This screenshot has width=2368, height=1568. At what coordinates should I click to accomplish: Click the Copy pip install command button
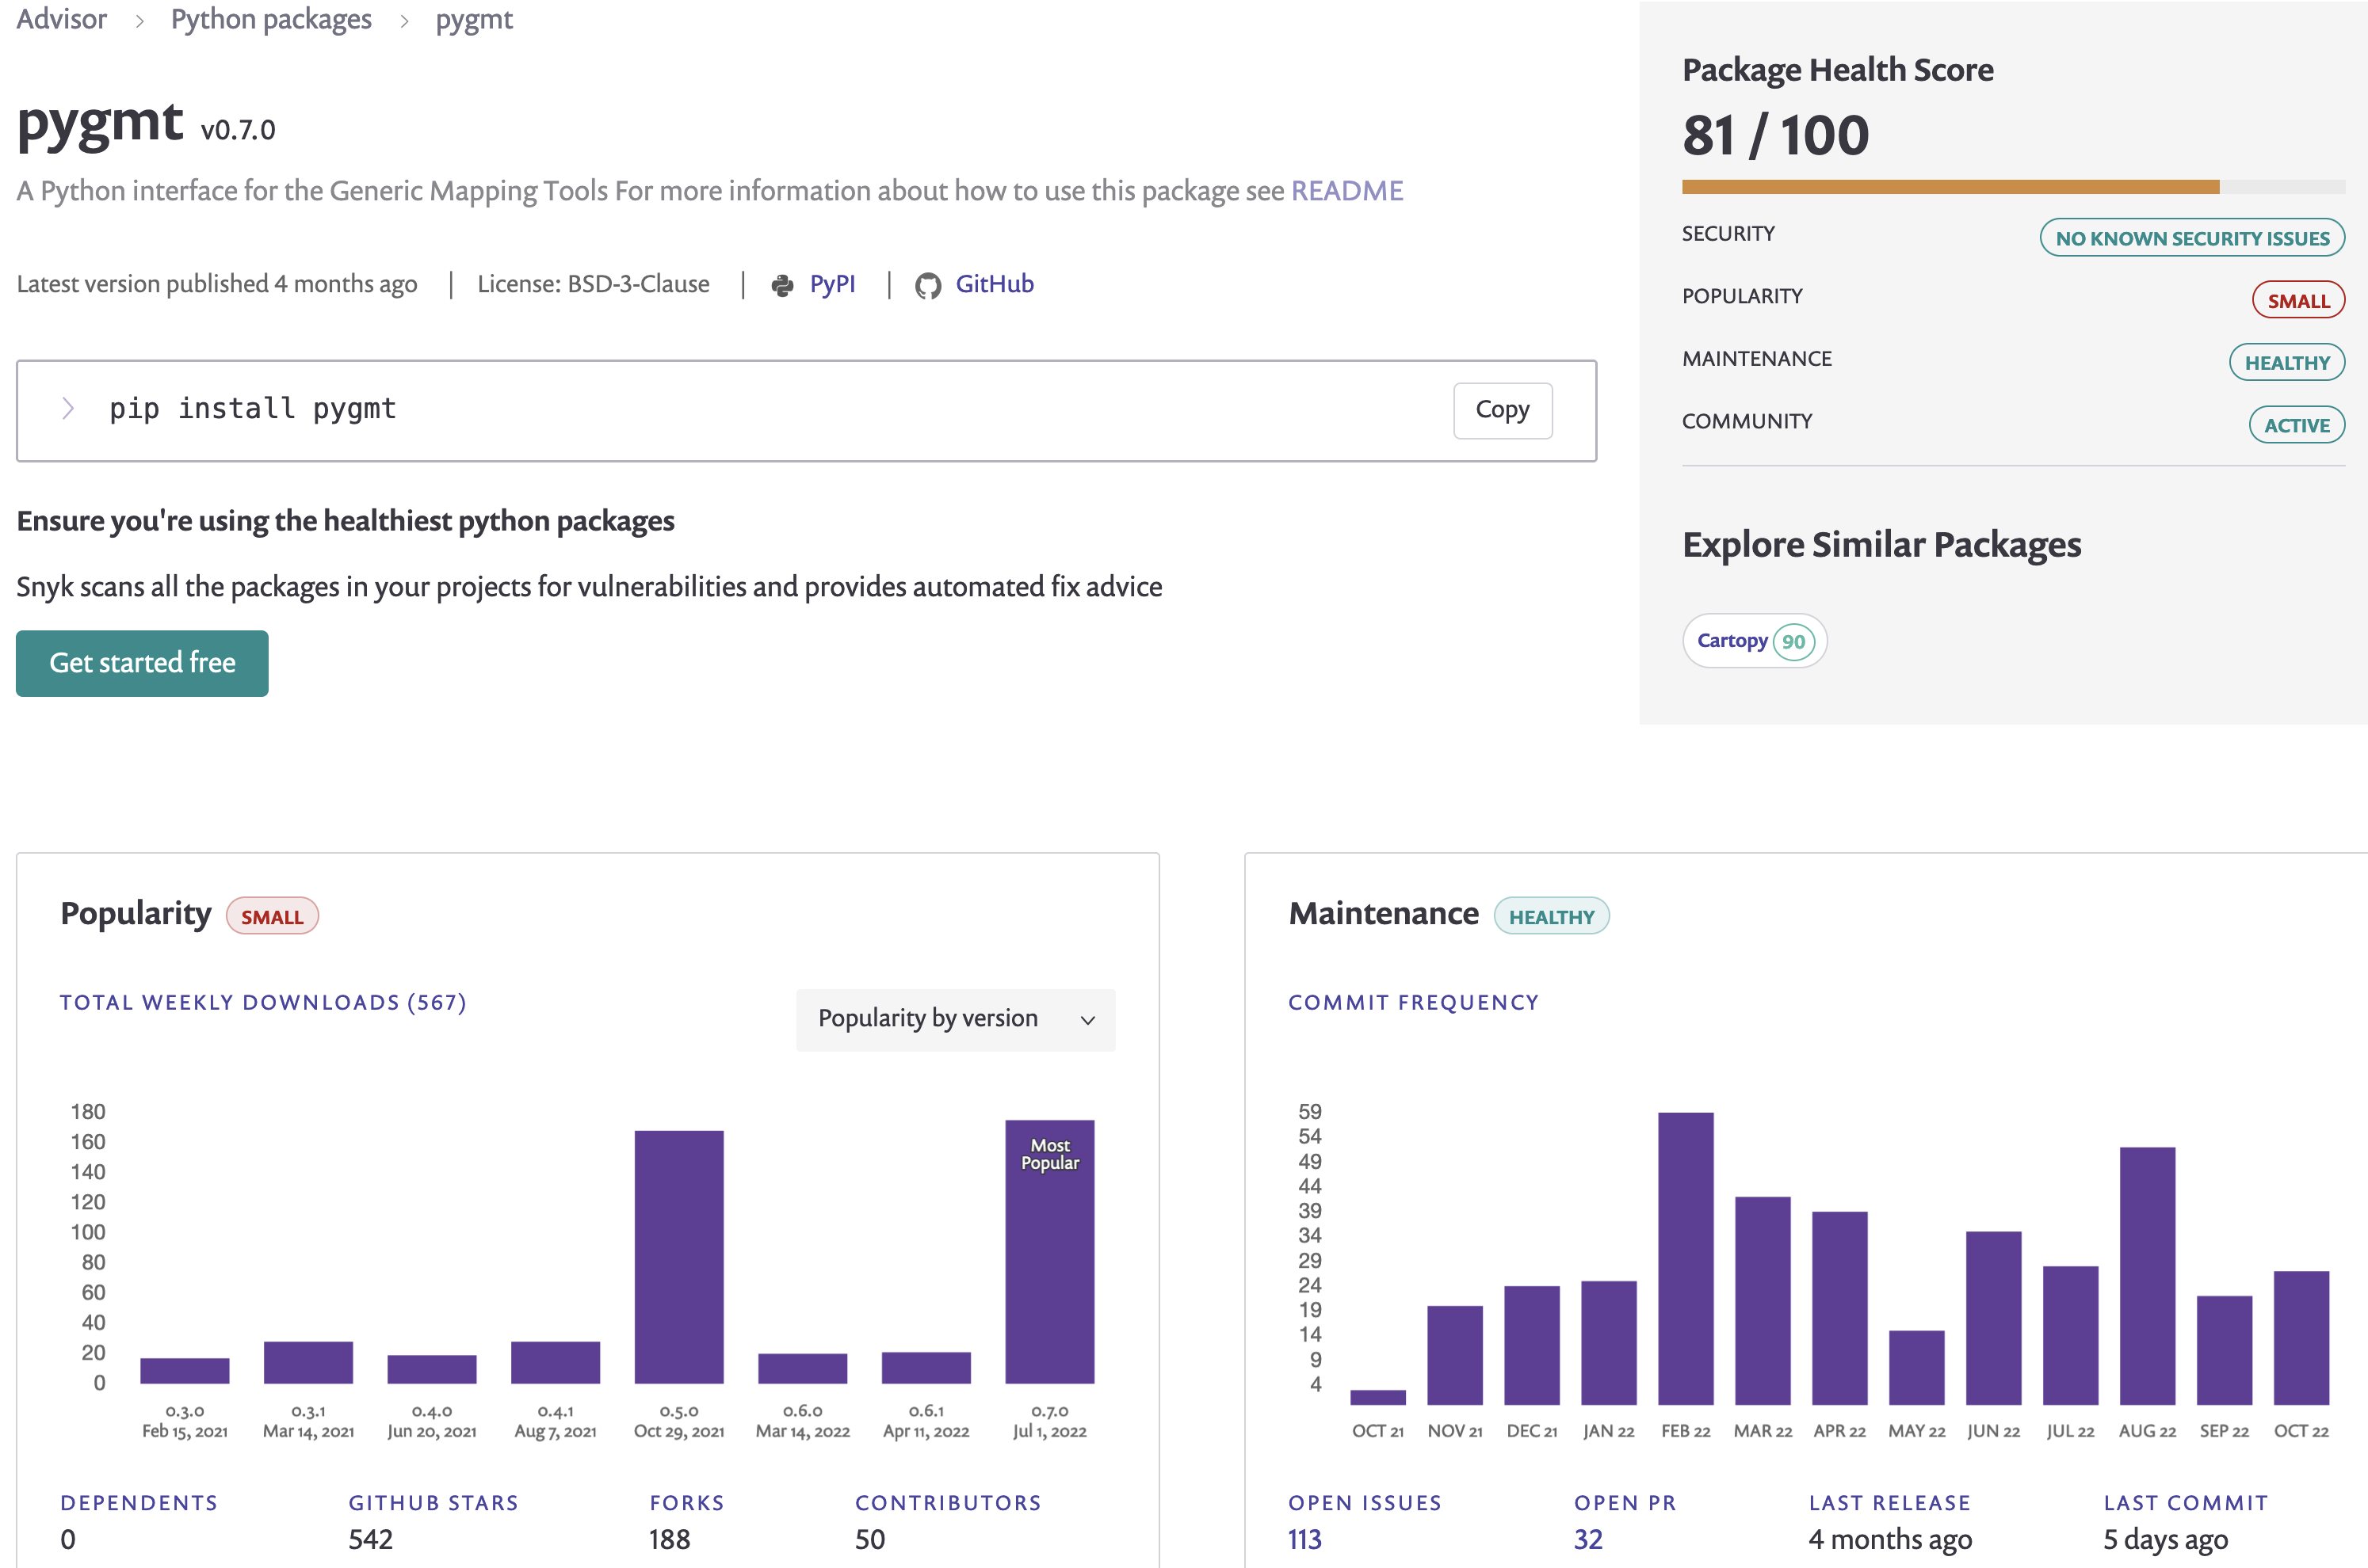click(1501, 408)
